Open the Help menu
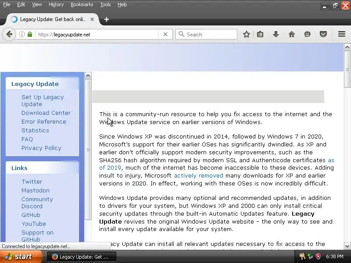 point(122,4)
